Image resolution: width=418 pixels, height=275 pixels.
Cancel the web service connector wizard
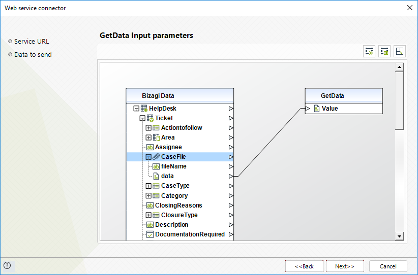coord(388,266)
